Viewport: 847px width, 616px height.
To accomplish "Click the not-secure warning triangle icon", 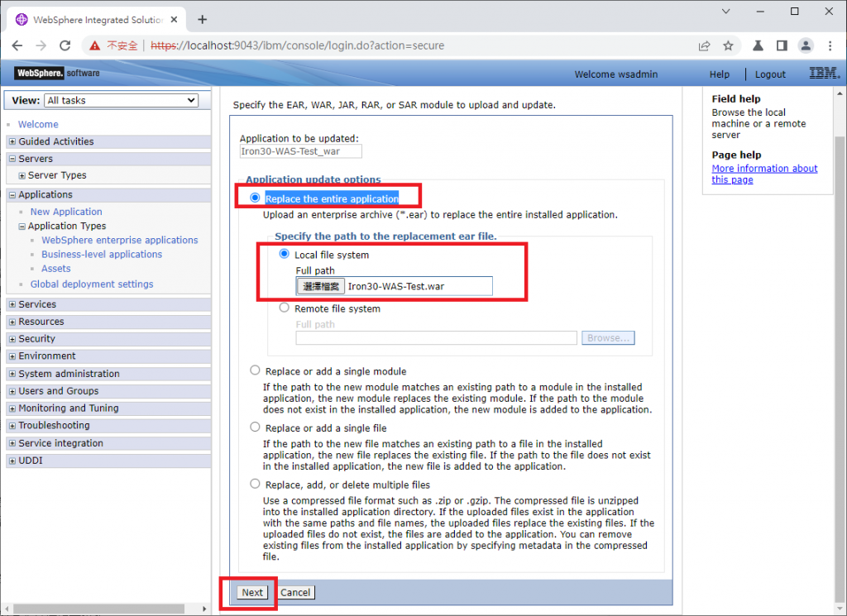I will tap(95, 45).
